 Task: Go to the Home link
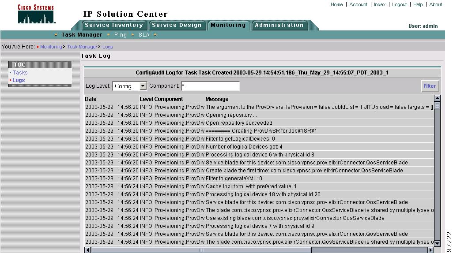(x=336, y=4)
